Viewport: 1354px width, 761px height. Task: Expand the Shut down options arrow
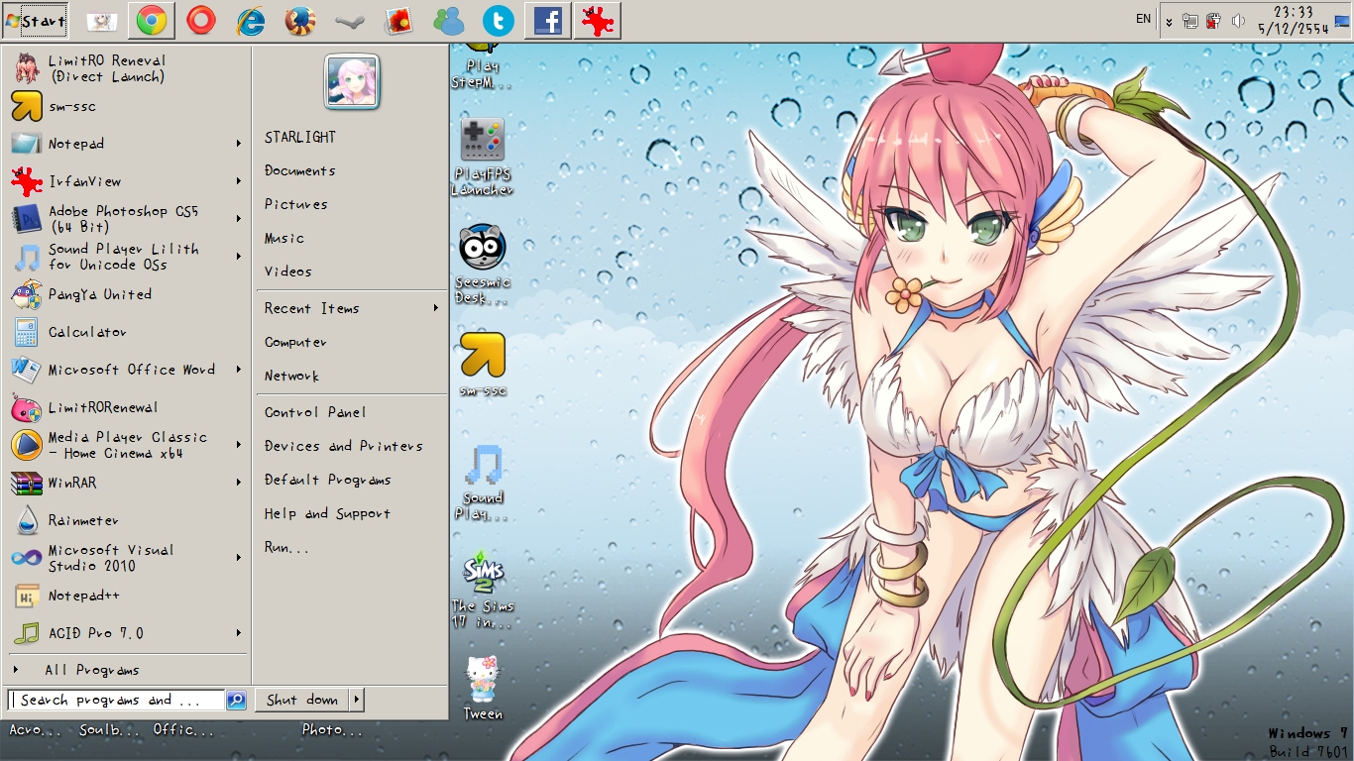click(357, 700)
